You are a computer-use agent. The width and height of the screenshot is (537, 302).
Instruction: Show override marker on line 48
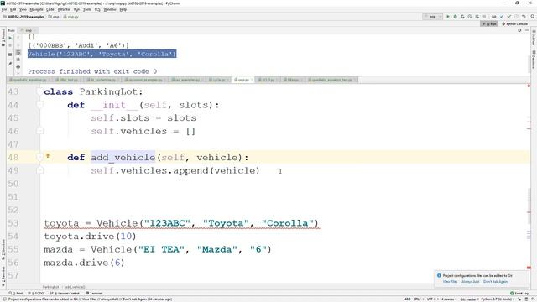[x=48, y=156]
